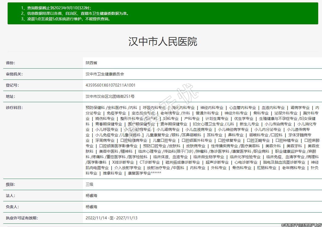Select the value 汉中市卫生健康委员会
Viewport: 322px width, 227px height.
pos(105,74)
